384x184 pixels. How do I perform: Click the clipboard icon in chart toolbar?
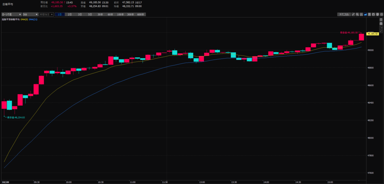pyautogui.click(x=369, y=14)
